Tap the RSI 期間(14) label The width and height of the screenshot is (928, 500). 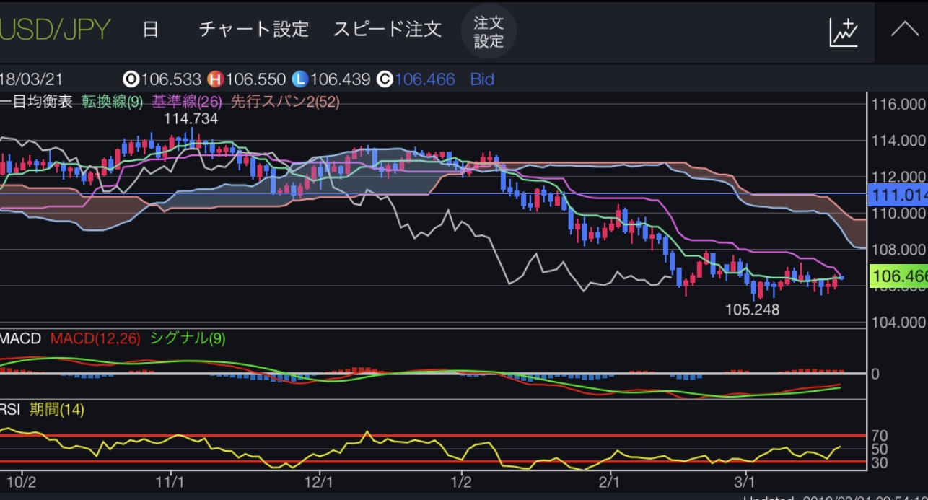click(x=56, y=410)
